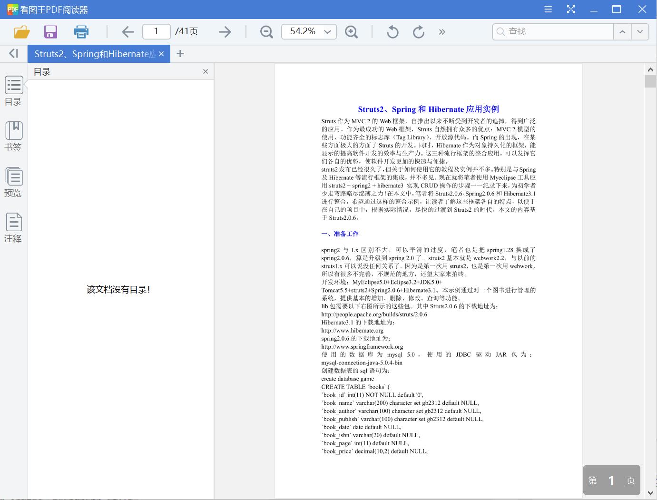
Task: Click the 第 1 页 page indicator
Action: (x=611, y=480)
